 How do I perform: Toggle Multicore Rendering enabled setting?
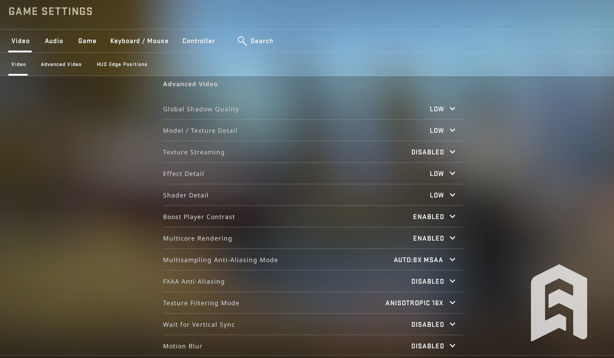[x=429, y=238]
